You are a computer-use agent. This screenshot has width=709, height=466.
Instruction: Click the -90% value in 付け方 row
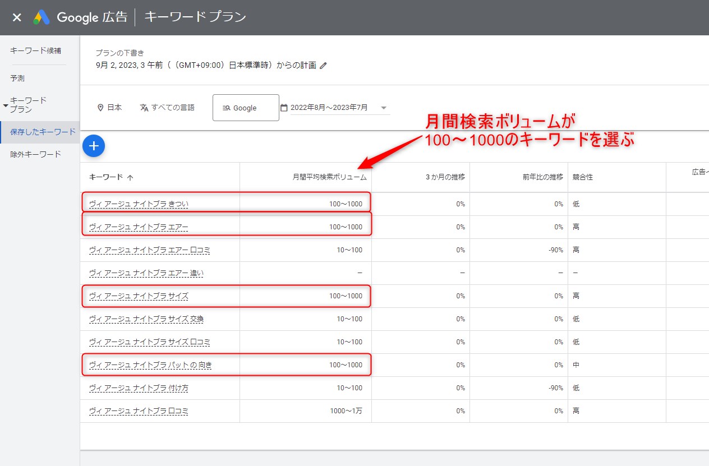point(556,388)
